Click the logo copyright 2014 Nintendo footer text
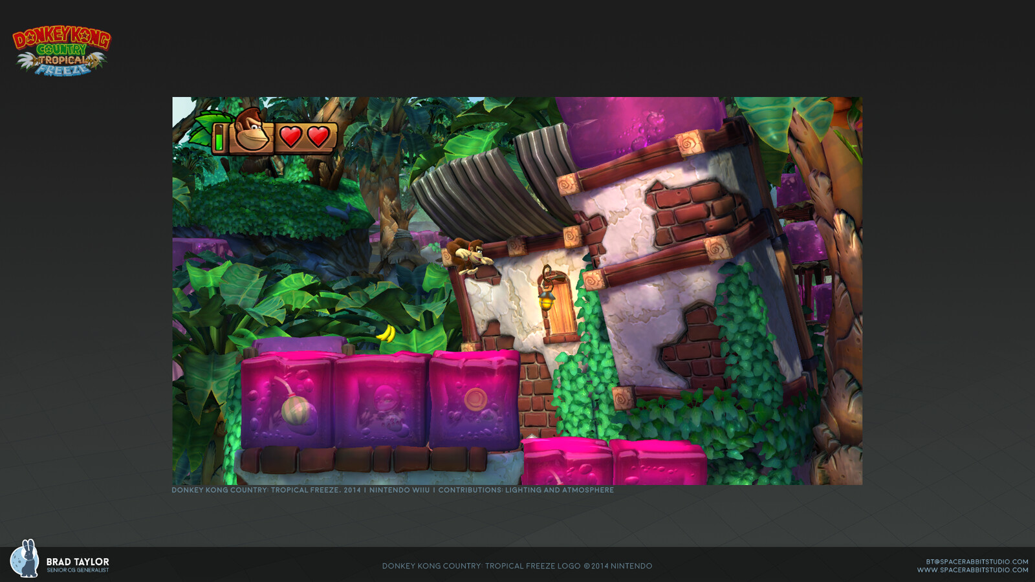 (x=517, y=566)
